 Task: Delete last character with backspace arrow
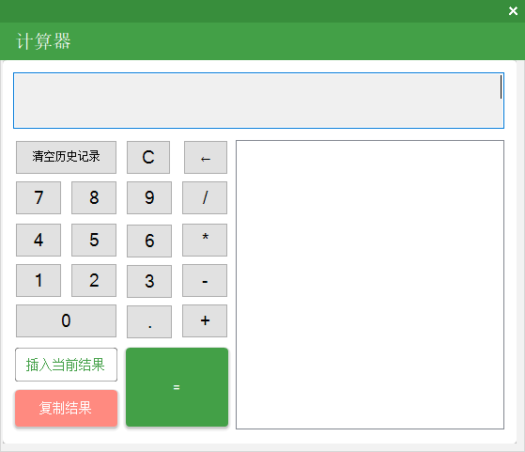[x=206, y=157]
